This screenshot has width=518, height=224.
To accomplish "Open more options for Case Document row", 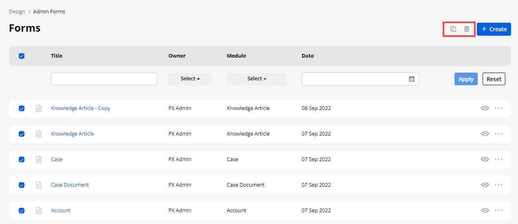I will coord(498,185).
